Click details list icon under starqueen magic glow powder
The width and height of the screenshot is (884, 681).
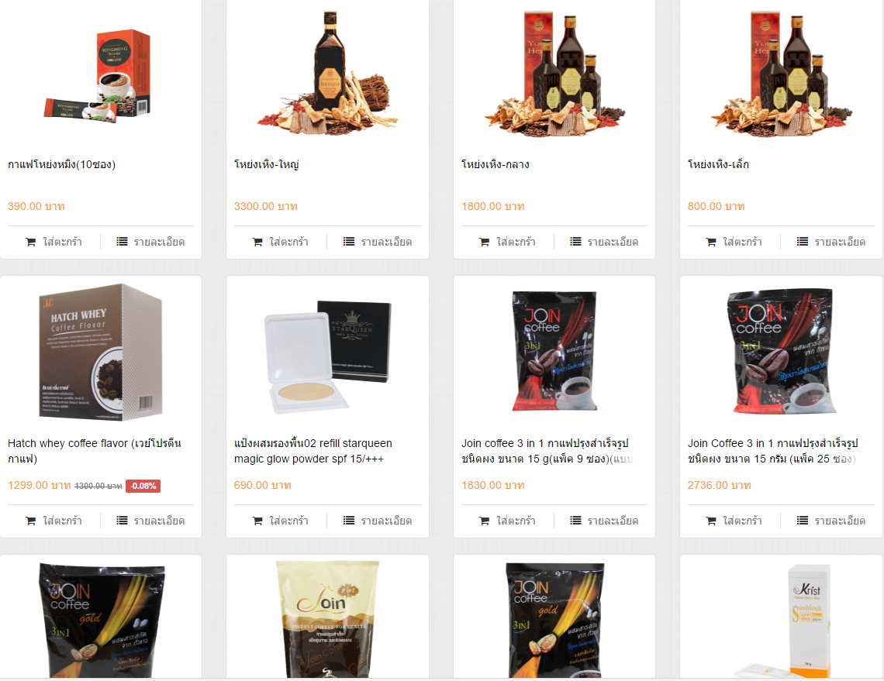[x=349, y=521]
